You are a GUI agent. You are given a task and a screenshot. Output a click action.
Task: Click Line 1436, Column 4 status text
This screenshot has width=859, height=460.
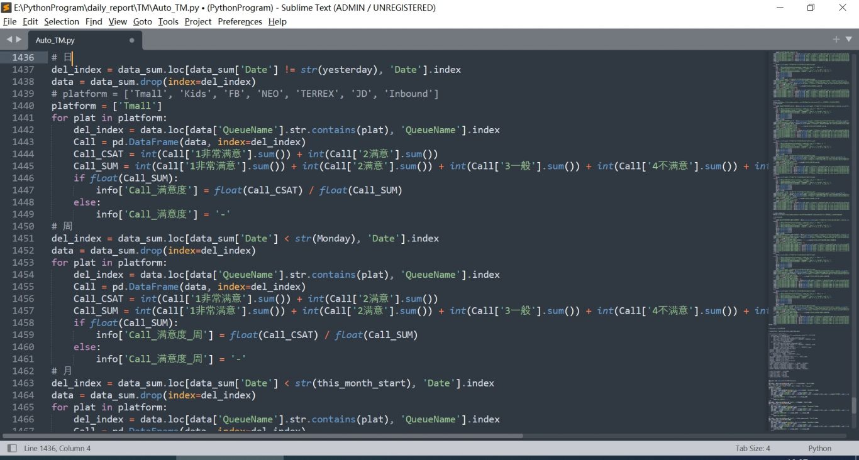(x=57, y=448)
